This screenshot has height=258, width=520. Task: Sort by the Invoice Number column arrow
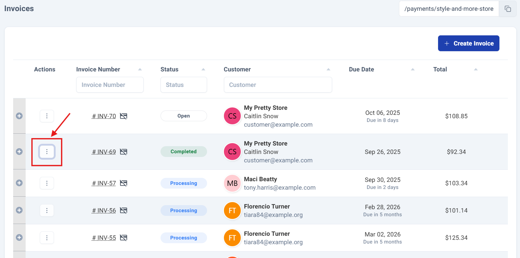pyautogui.click(x=140, y=69)
